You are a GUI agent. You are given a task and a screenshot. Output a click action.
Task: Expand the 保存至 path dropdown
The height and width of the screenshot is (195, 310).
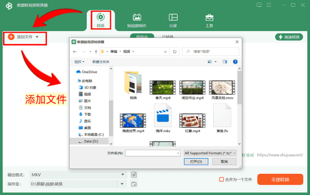[122, 184]
